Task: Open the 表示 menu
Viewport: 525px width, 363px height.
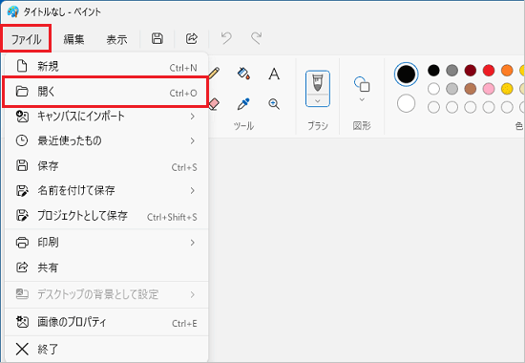Action: (116, 39)
